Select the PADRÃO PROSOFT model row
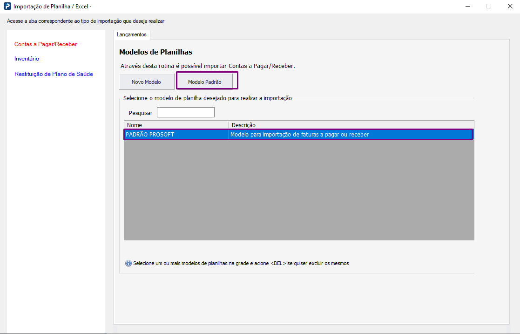 [x=298, y=135]
